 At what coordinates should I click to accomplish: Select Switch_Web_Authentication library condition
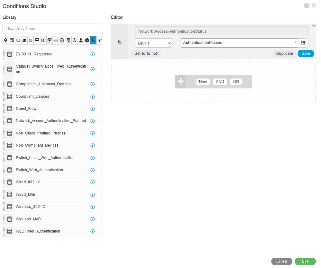pyautogui.click(x=53, y=170)
